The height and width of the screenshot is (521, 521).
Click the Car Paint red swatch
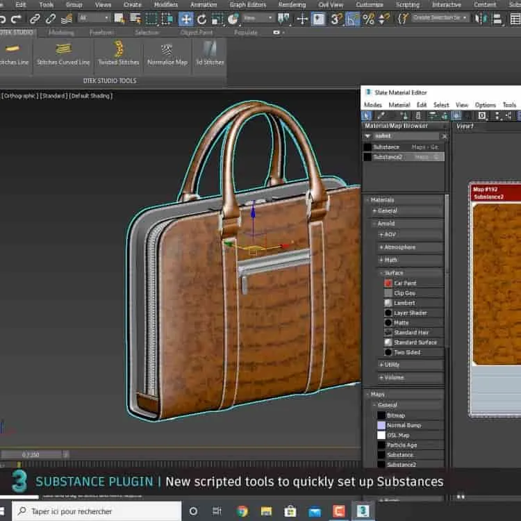pos(388,283)
